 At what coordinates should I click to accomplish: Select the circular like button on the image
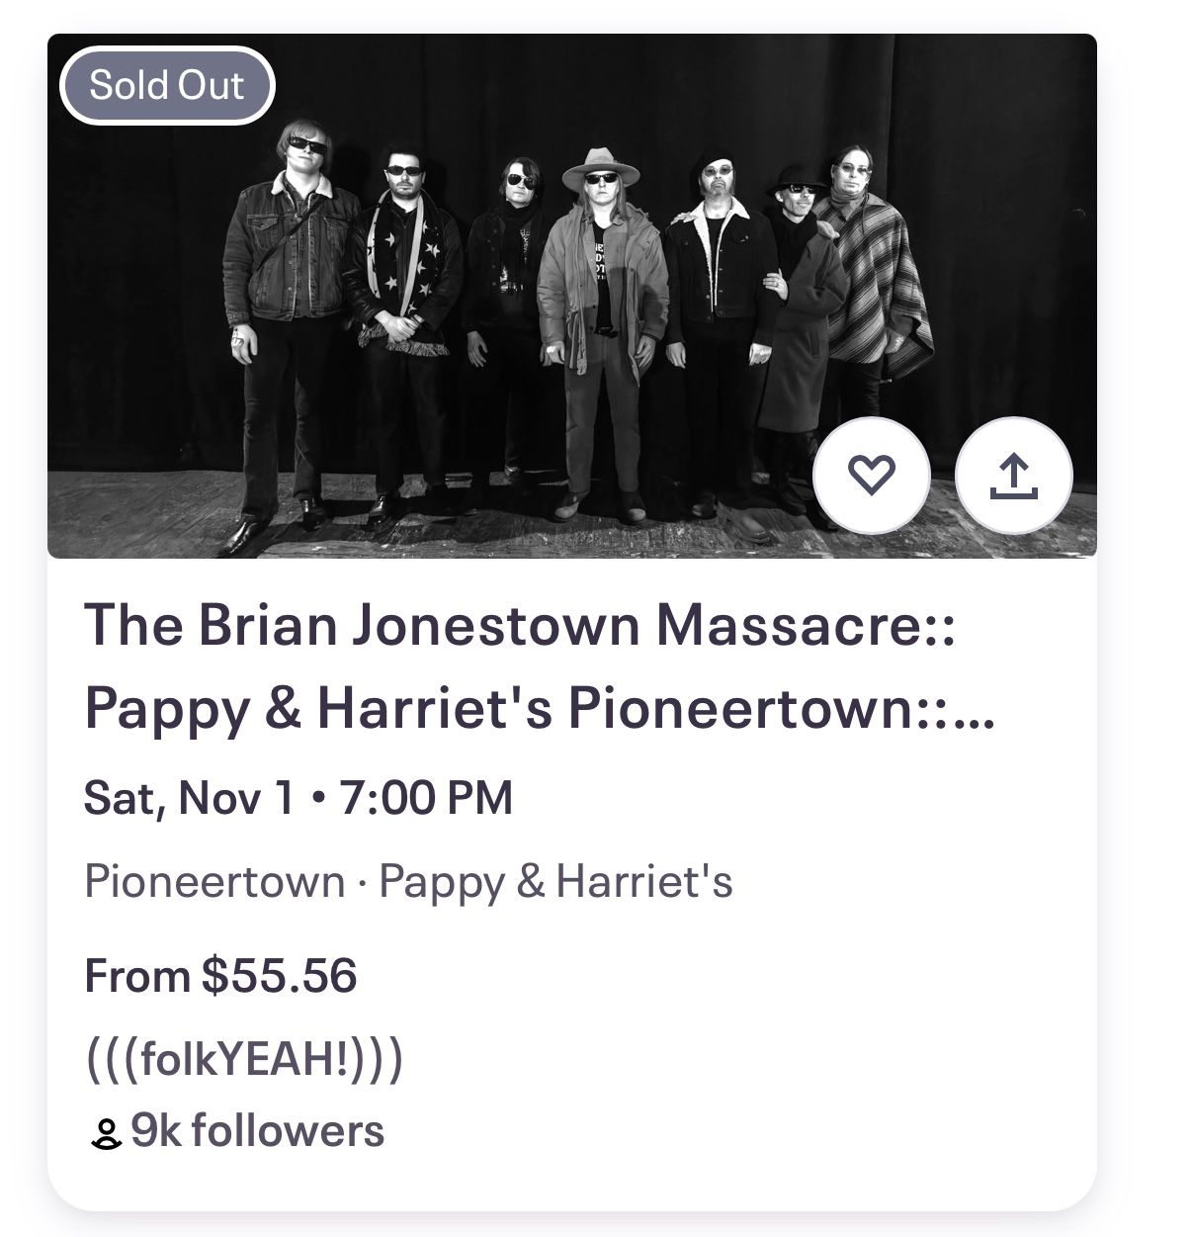click(x=872, y=476)
